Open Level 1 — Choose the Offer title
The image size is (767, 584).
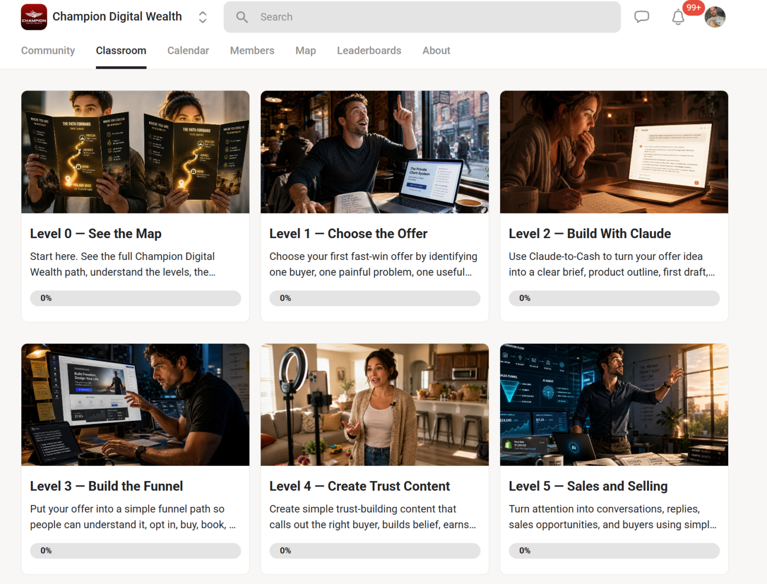point(348,234)
